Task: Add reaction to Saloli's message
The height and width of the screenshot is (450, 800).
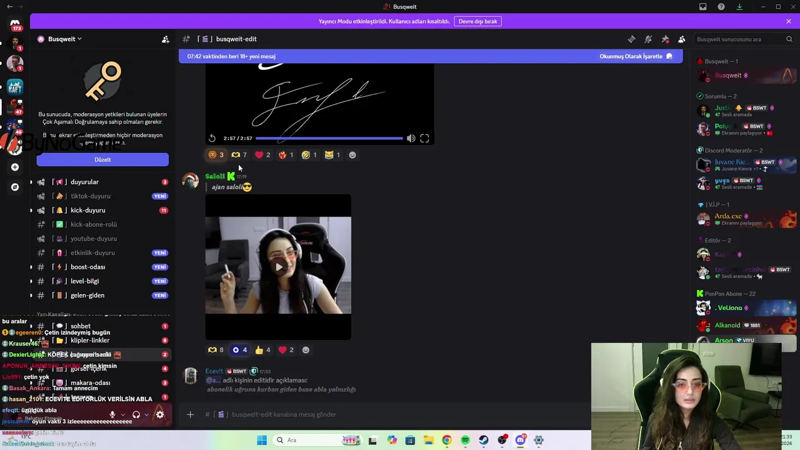Action: tap(306, 350)
